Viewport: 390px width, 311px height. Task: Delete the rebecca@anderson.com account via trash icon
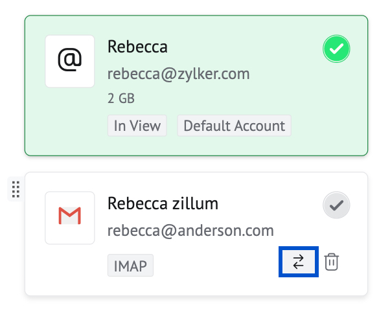point(332,262)
